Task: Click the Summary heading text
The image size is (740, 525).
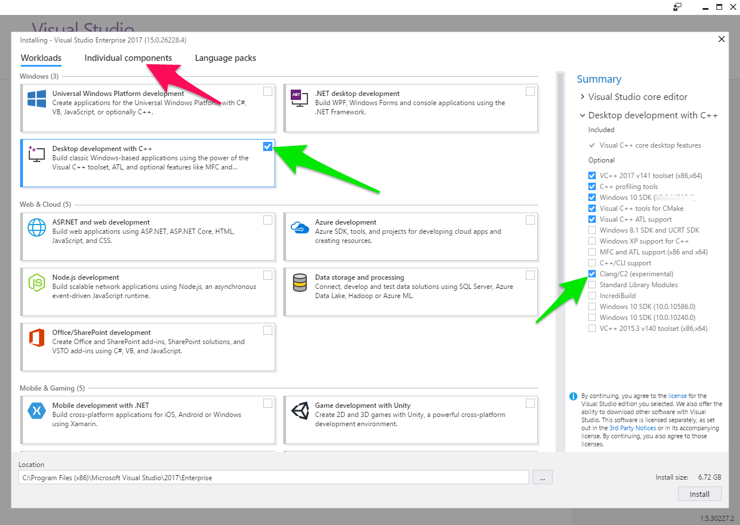Action: (x=599, y=79)
